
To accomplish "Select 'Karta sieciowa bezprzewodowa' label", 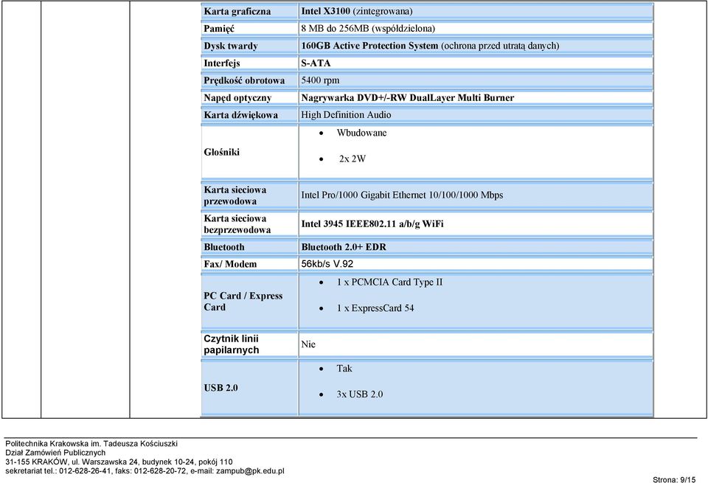I will [x=237, y=224].
